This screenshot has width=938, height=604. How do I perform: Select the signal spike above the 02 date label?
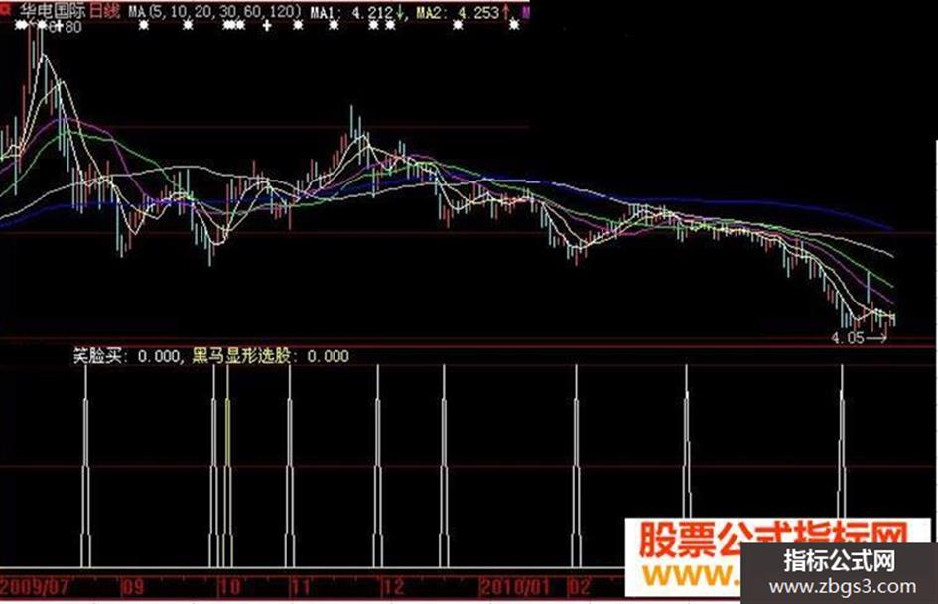(576, 466)
